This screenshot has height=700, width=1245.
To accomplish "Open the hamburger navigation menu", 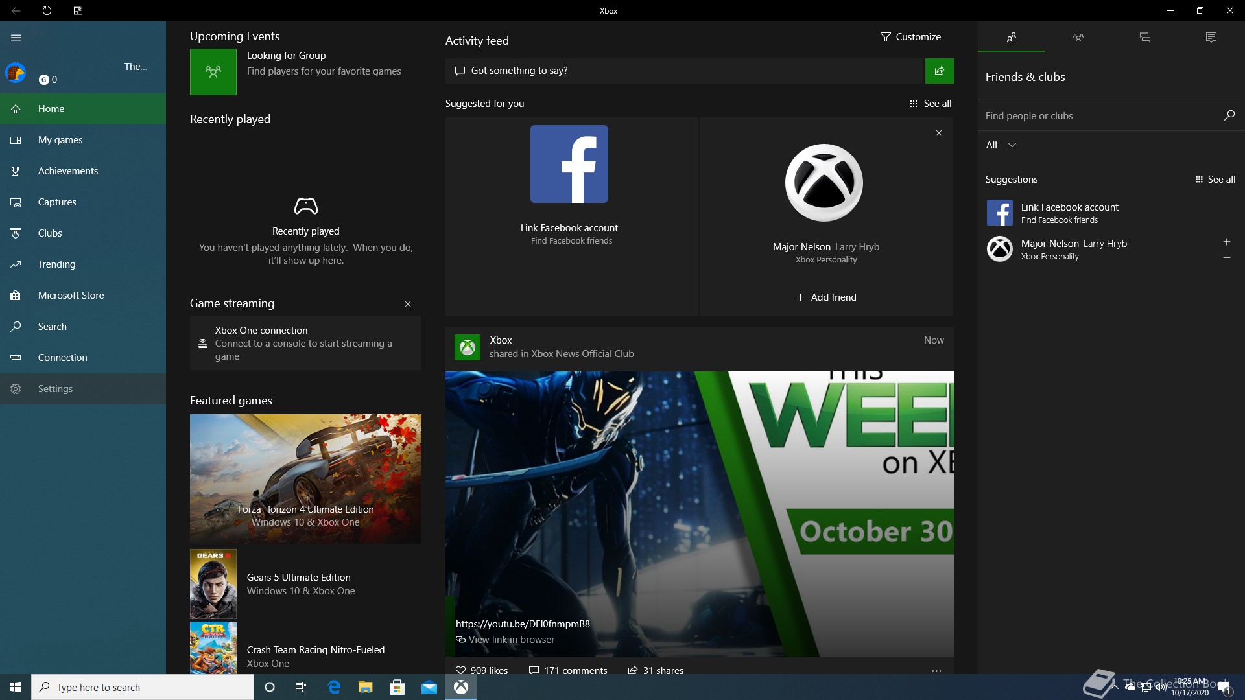I will (16, 38).
